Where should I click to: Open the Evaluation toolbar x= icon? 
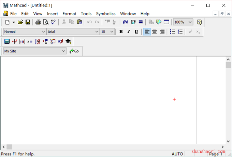[x=30, y=41]
